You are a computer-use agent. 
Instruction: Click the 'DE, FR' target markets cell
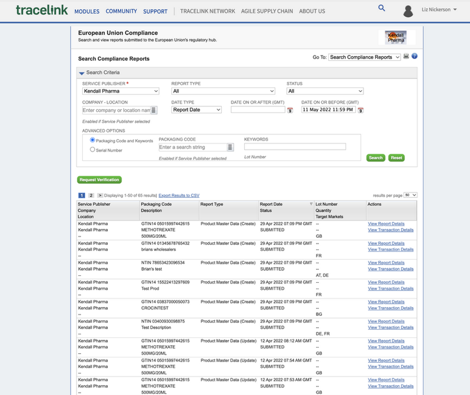pos(322,334)
